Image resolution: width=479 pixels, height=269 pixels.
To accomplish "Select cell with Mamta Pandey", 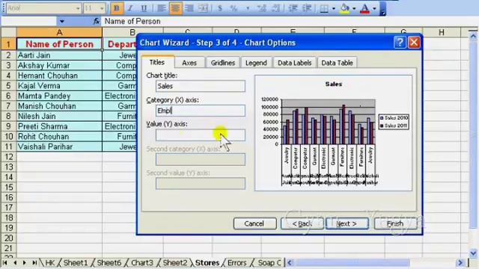I will pos(59,96).
